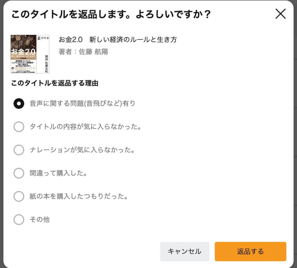Viewport: 297px width, 268px height.
Task: Select the ナレーションが気に入らなかった radio button
Action: (19, 150)
